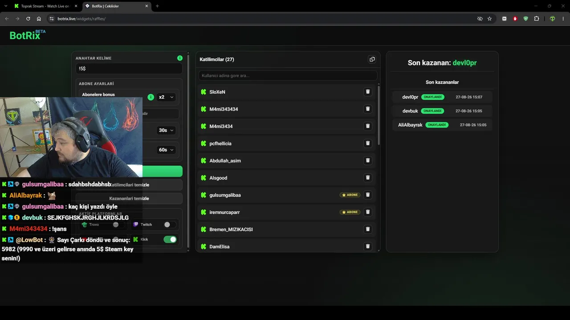Click the crossed-out eye icon in address bar
Viewport: 570px width, 320px height.
coord(480,19)
